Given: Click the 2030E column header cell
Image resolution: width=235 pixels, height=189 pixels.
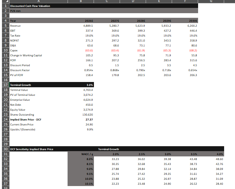Looking at the screenshot, I should pos(193,21).
